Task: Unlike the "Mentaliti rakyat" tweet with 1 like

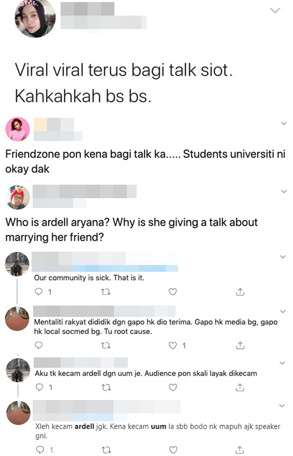Action: 173,346
